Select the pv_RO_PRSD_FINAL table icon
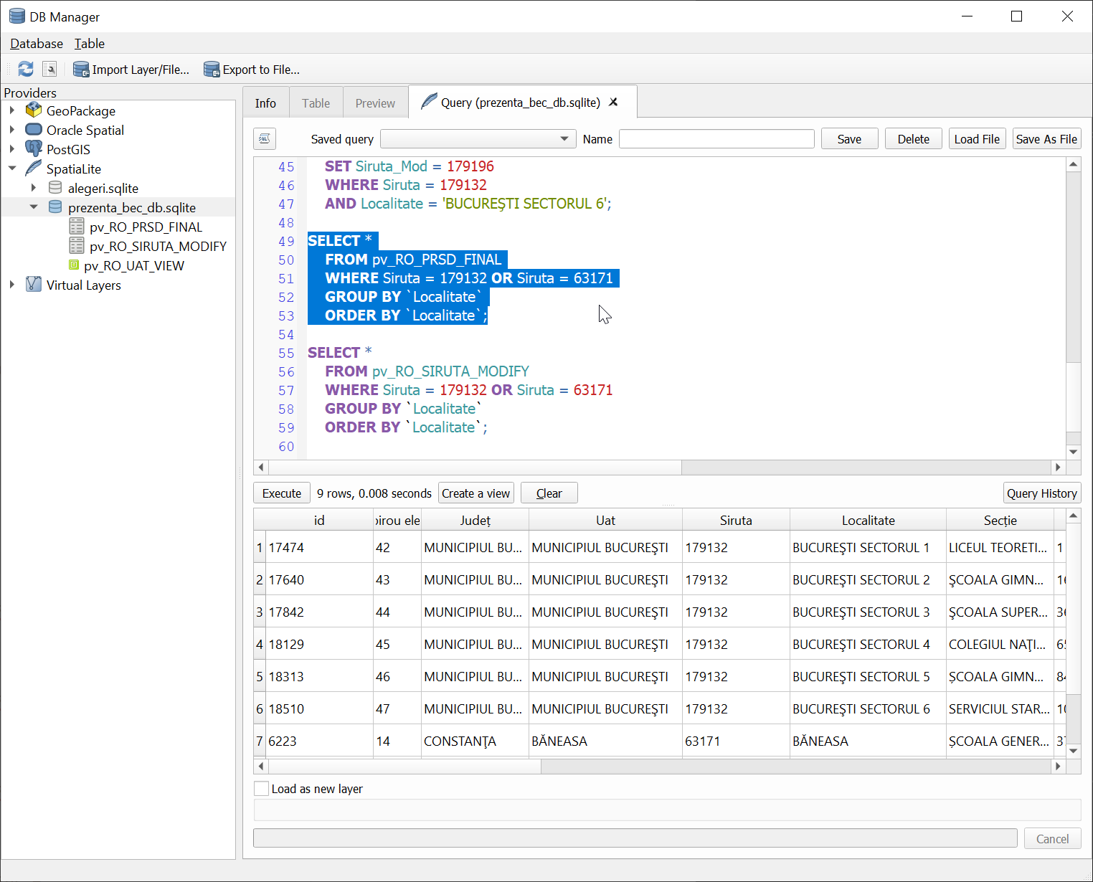This screenshot has height=882, width=1093. tap(77, 227)
